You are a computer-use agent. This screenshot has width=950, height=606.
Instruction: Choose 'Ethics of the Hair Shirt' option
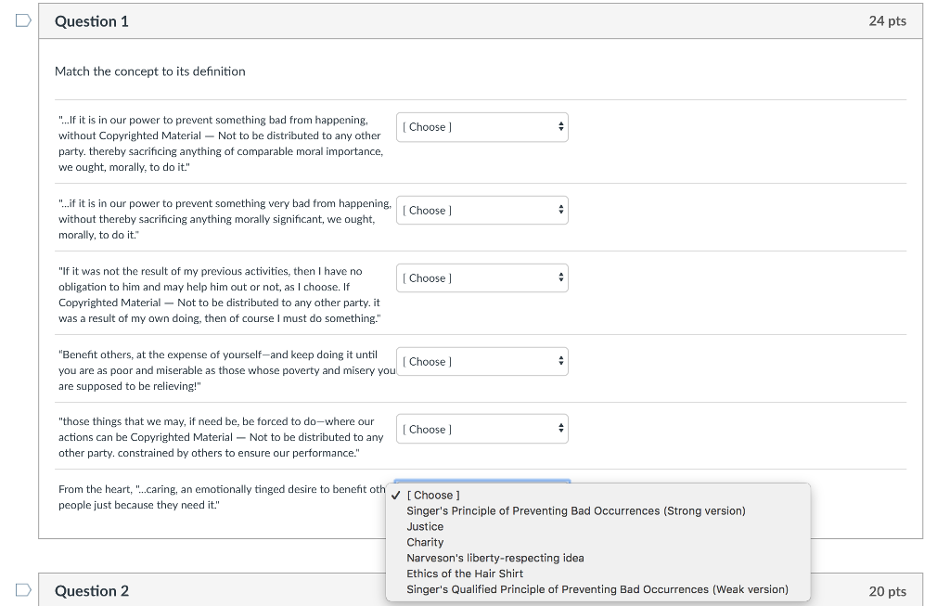click(597, 574)
